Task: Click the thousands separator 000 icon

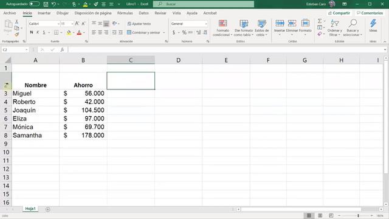Action: (x=190, y=32)
